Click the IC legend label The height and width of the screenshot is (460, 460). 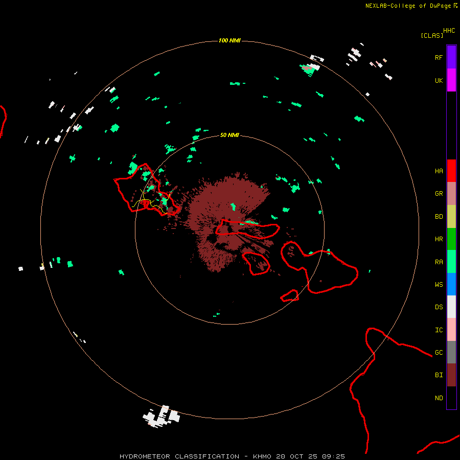click(439, 330)
